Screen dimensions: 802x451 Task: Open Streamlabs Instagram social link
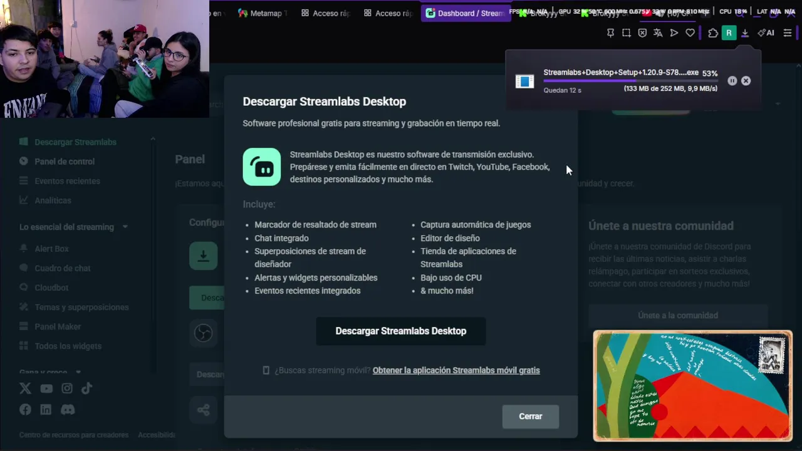[67, 388]
